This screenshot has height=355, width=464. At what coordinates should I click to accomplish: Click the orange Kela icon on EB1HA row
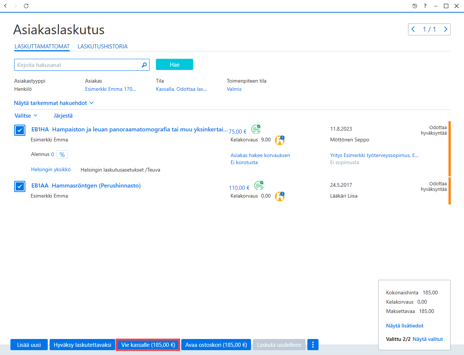click(x=280, y=140)
